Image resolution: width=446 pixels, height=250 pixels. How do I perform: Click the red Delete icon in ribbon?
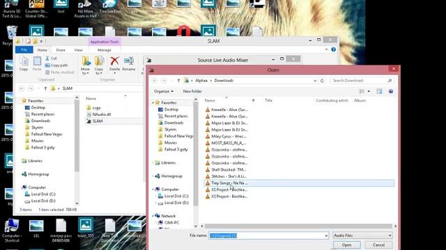tap(114, 60)
